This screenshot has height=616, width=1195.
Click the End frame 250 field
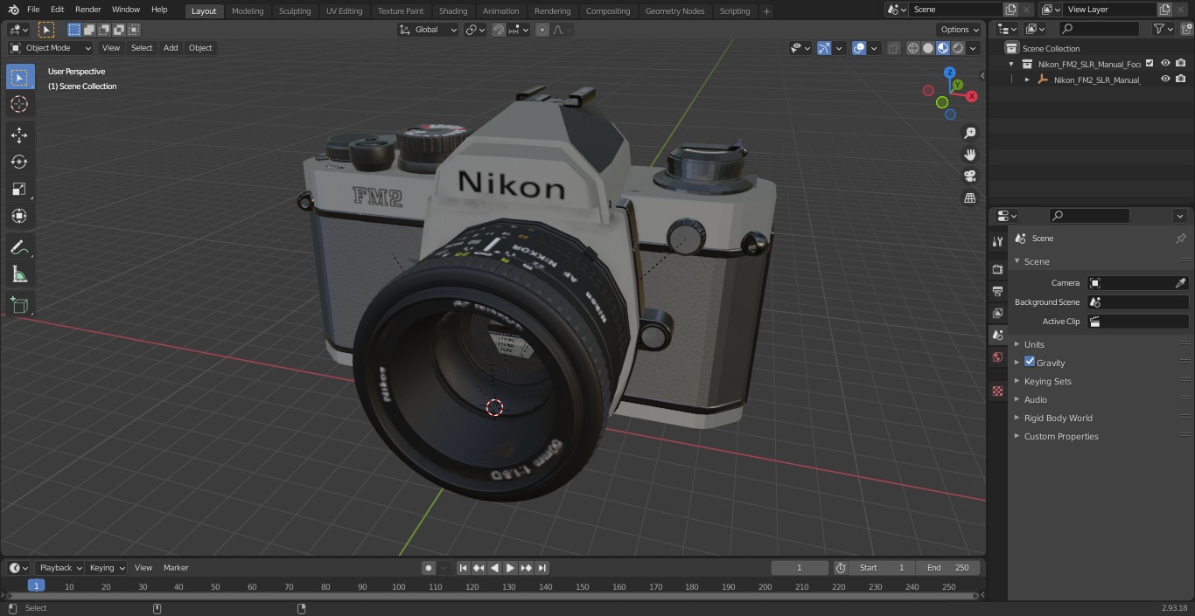pos(948,568)
